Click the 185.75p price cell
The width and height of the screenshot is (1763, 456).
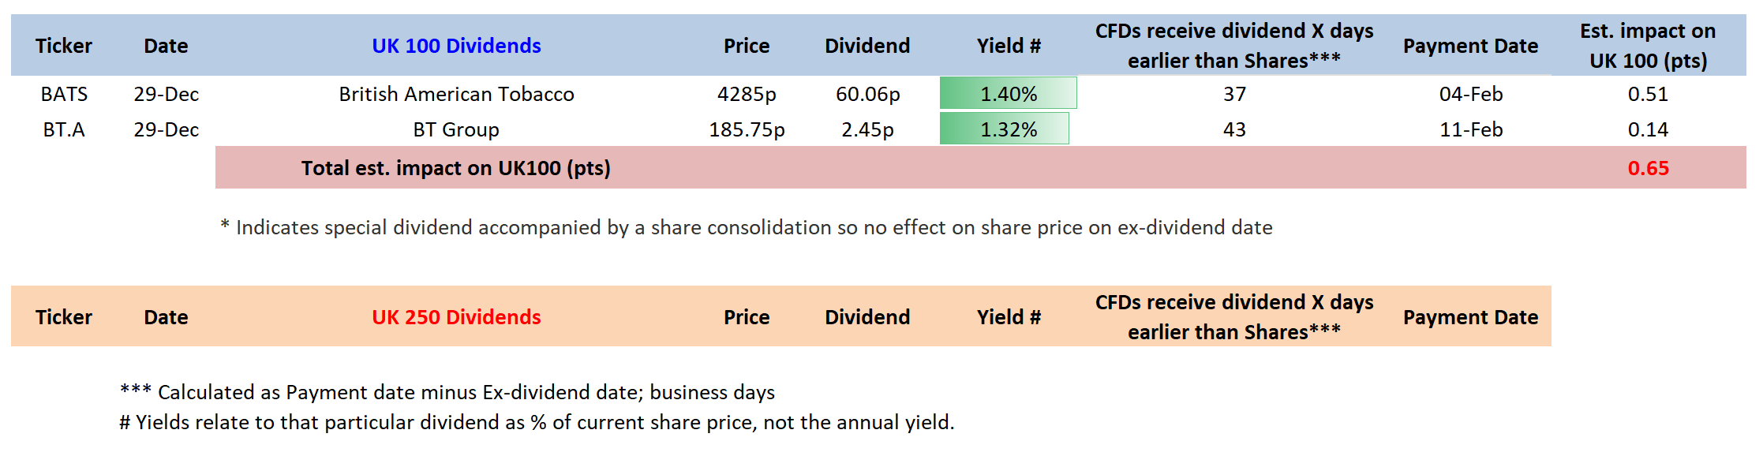coord(747,129)
